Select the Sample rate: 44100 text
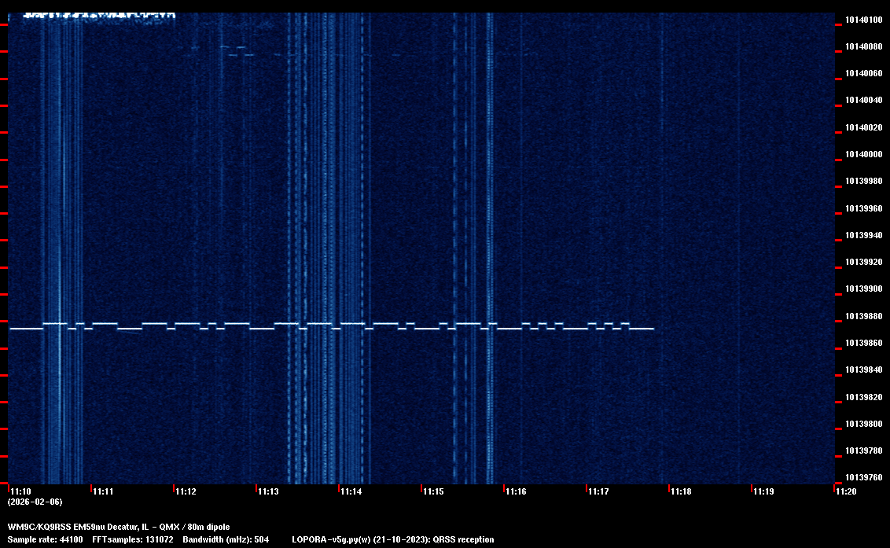Screen dimensions: 890x548 point(45,539)
